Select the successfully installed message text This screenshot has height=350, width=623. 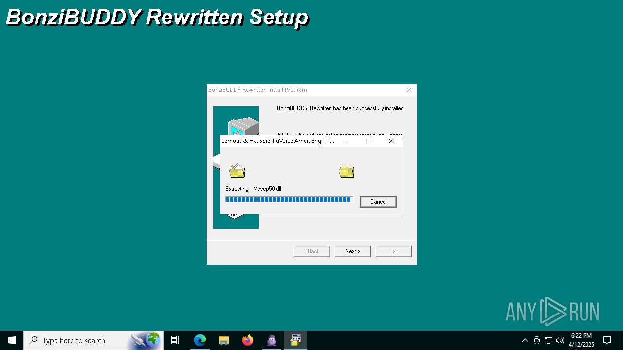point(341,108)
